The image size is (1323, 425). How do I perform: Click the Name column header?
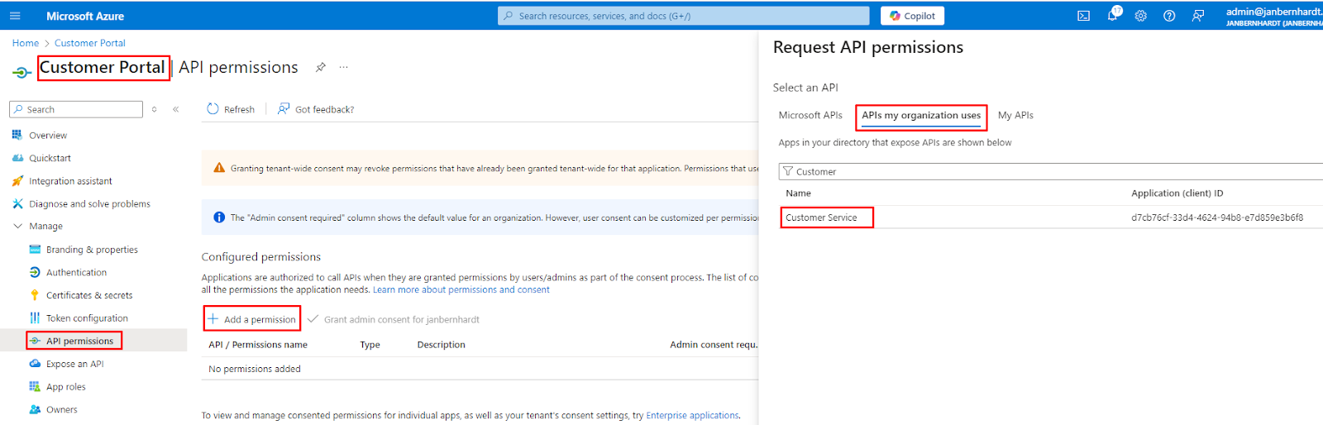tap(798, 193)
